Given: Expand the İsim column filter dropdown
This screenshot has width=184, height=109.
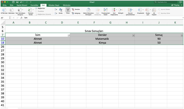Looking at the screenshot, I should pyautogui.click(x=69, y=35).
